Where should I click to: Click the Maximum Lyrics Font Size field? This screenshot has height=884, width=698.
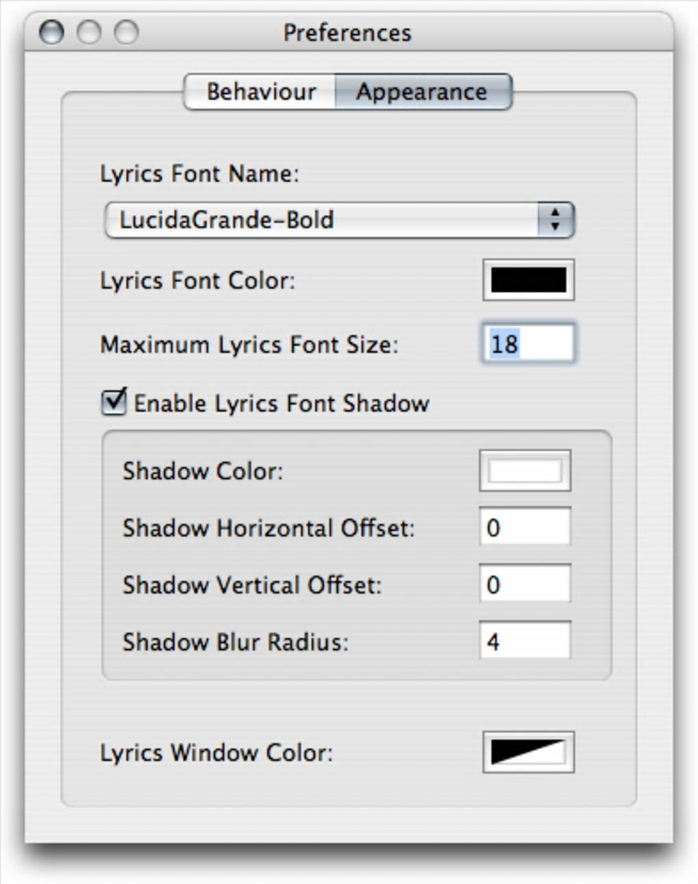click(528, 344)
